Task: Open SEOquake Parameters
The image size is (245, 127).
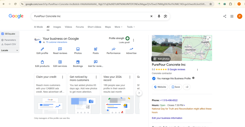Action: pos(9,40)
